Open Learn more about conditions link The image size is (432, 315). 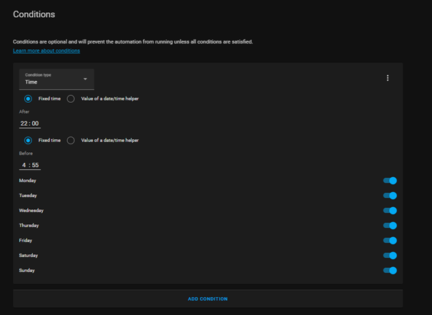tap(46, 51)
